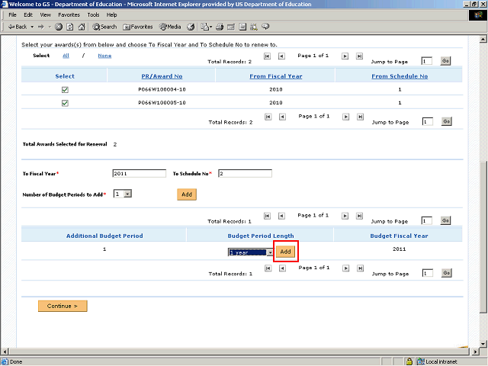Open the Tools menu
Image resolution: width=488 pixels, height=366 pixels.
(x=93, y=14)
